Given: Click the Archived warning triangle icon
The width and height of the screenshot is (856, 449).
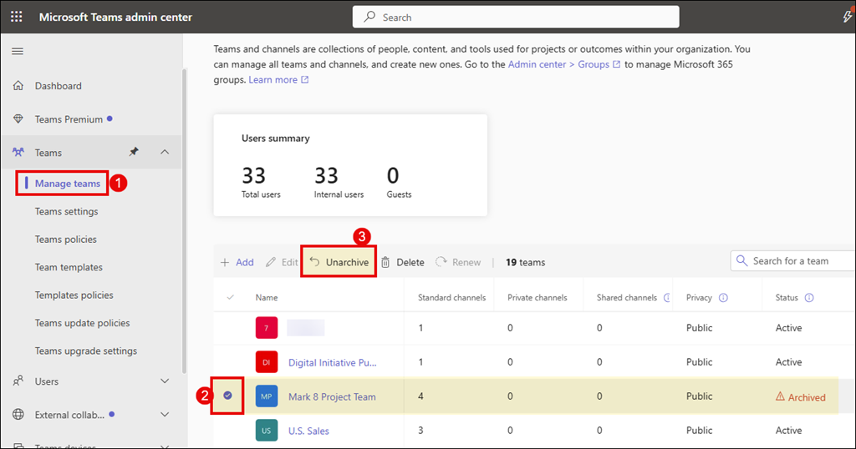Looking at the screenshot, I should (x=780, y=396).
